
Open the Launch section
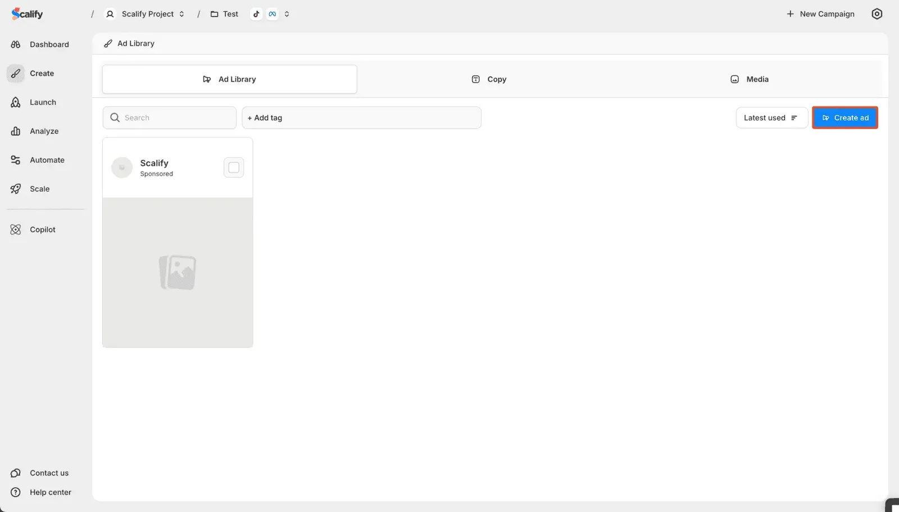43,102
